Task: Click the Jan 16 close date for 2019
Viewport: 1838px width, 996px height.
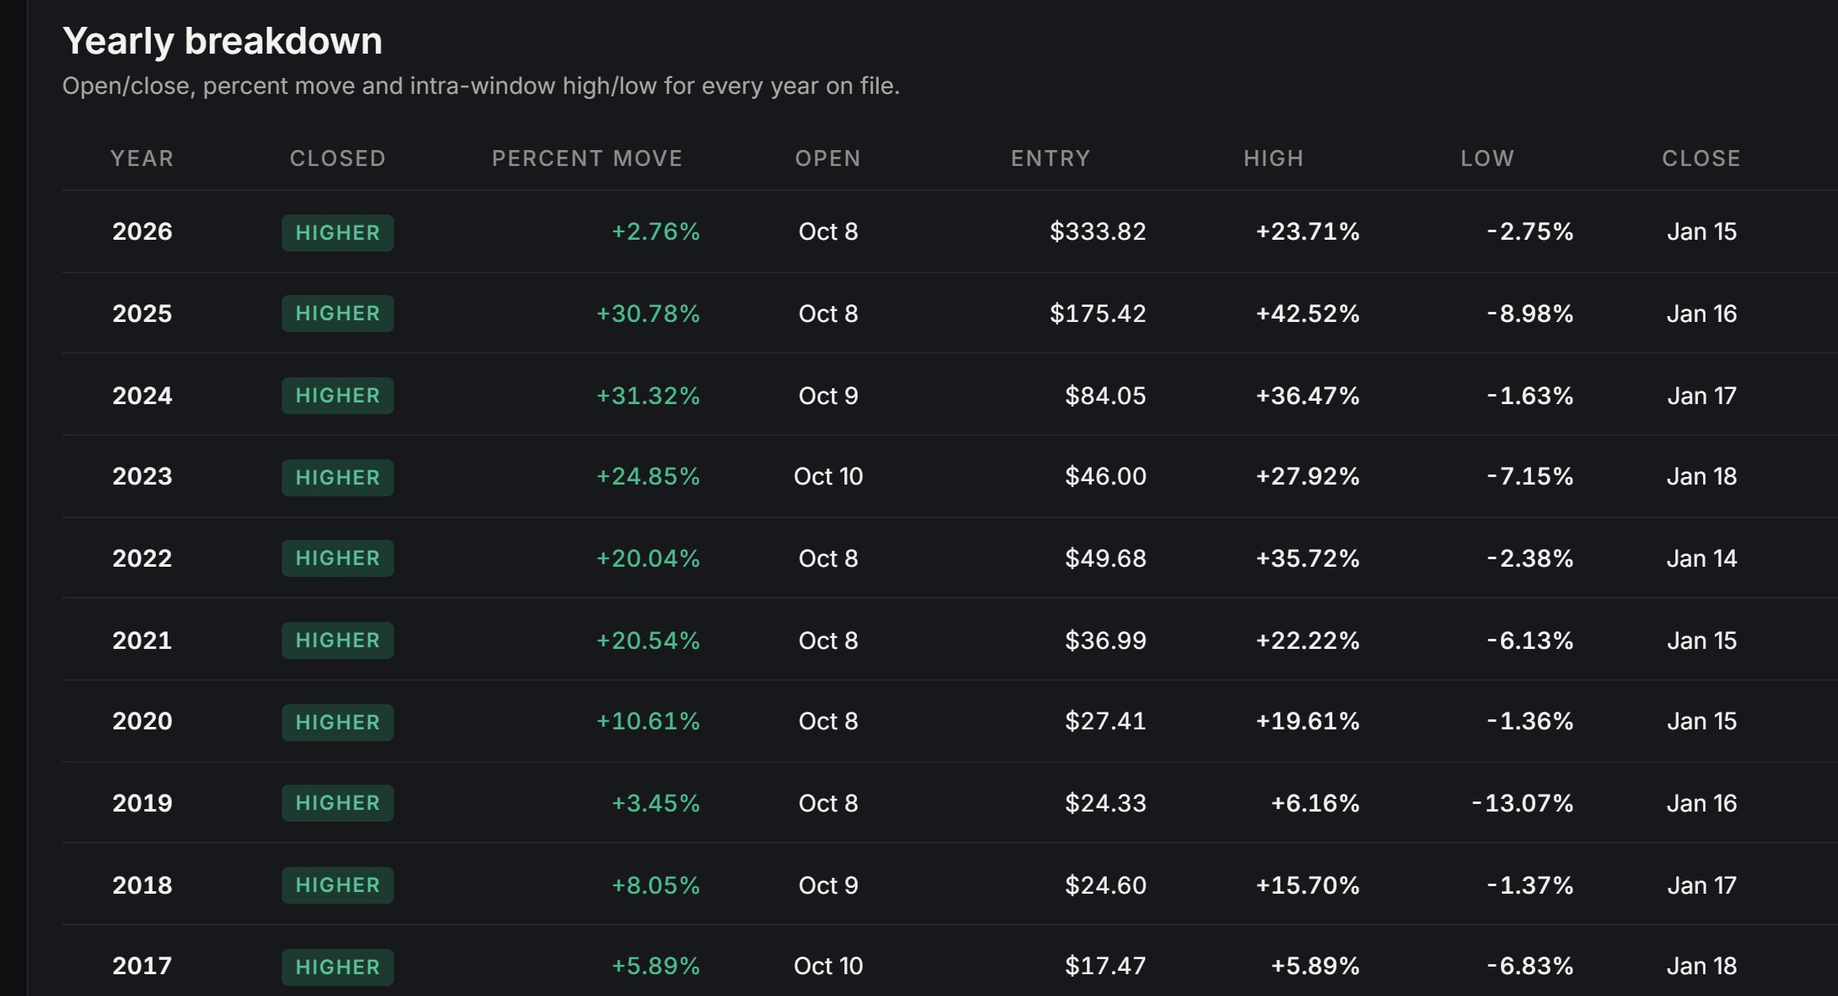Action: [1701, 803]
